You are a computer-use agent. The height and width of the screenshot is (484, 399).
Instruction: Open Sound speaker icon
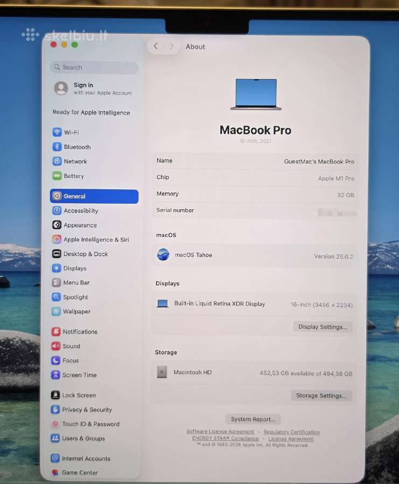pyautogui.click(x=56, y=346)
